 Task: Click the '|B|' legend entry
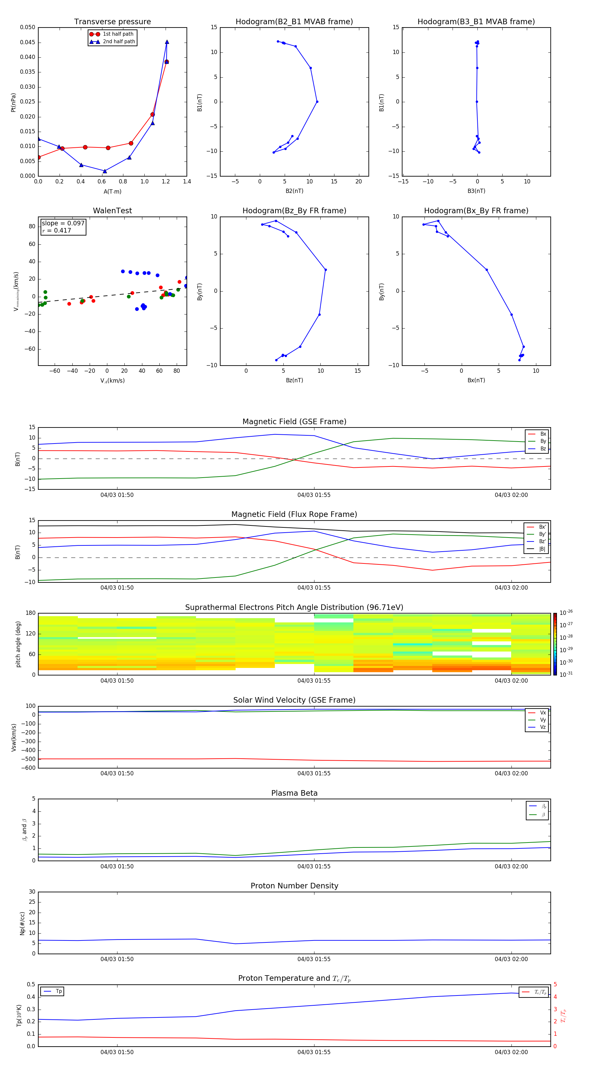pyautogui.click(x=536, y=549)
